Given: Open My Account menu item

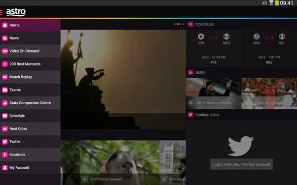Looking at the screenshot, I should point(30,167).
